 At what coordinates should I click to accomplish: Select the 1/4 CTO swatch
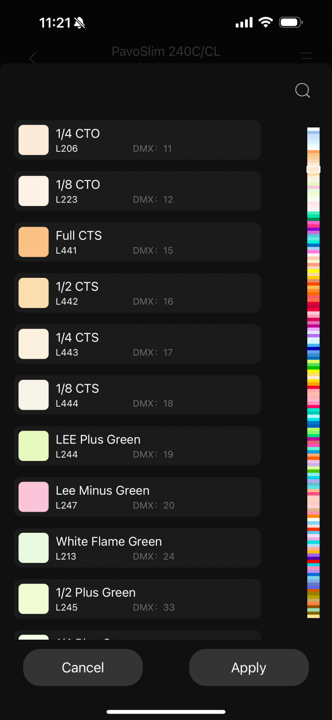pyautogui.click(x=34, y=140)
